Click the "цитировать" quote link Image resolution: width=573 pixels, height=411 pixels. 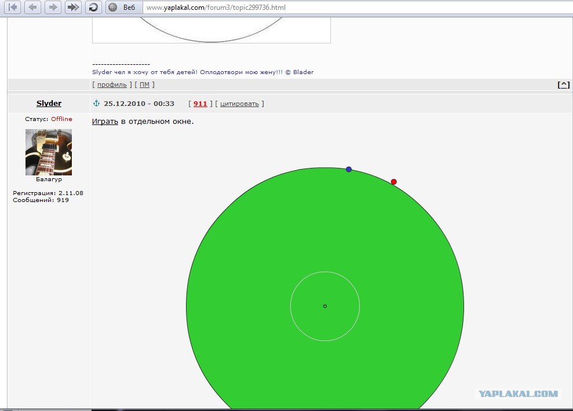coord(239,104)
